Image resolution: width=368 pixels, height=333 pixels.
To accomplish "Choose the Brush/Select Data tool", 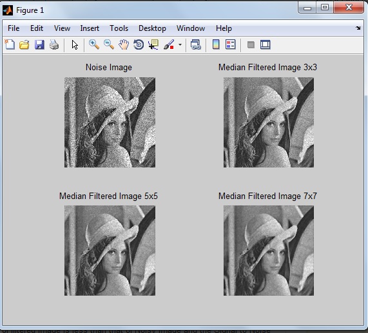I will (x=169, y=44).
